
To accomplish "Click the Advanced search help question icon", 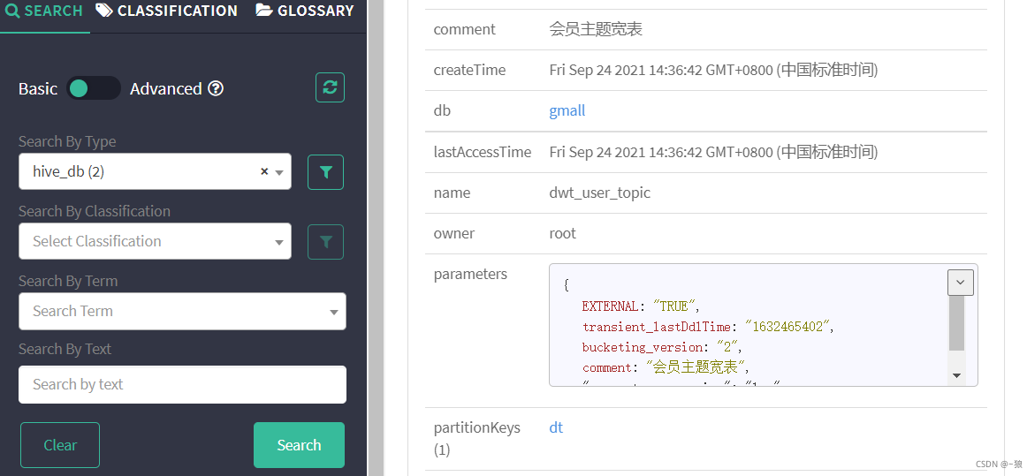I will pyautogui.click(x=216, y=88).
